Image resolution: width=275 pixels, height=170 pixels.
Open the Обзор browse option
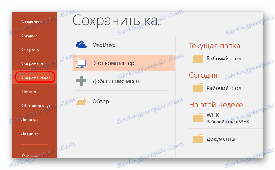101,101
